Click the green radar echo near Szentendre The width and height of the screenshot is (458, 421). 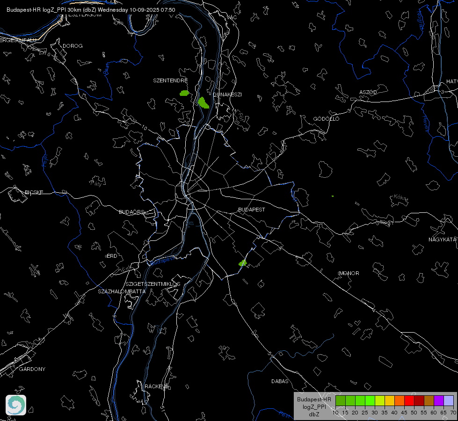click(x=184, y=93)
